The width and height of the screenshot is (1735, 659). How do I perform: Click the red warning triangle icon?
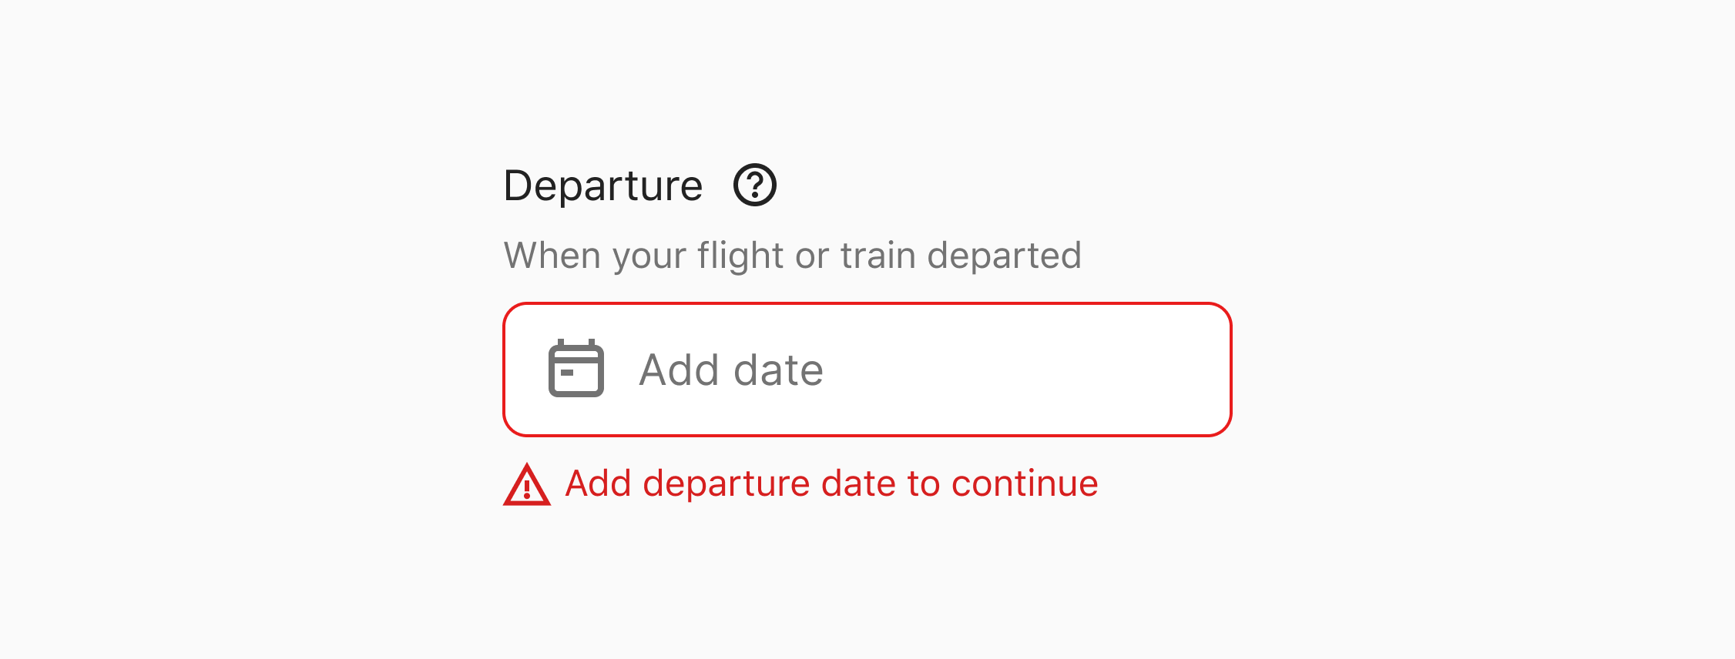[x=526, y=485]
